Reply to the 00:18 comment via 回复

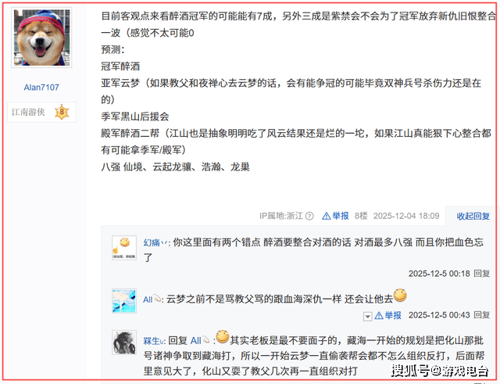coord(481,274)
